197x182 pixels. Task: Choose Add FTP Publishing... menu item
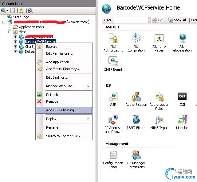pos(64,110)
